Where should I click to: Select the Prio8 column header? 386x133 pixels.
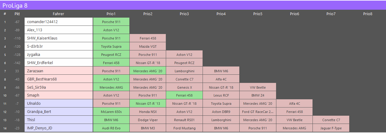coord(367,14)
